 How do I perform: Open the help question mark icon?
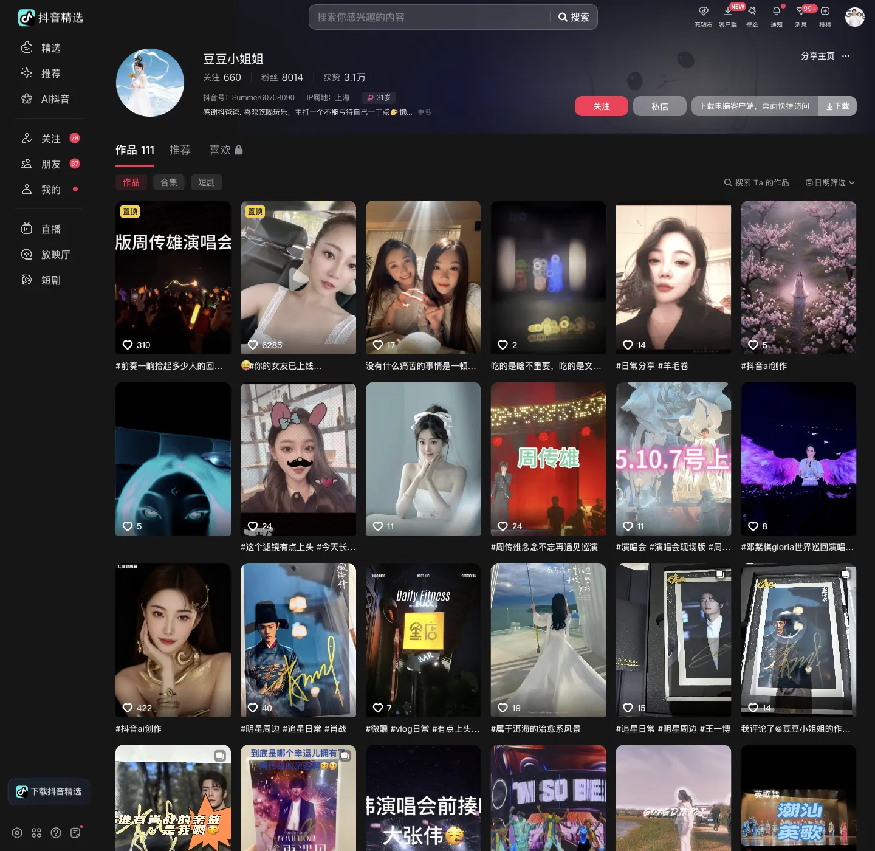point(56,833)
